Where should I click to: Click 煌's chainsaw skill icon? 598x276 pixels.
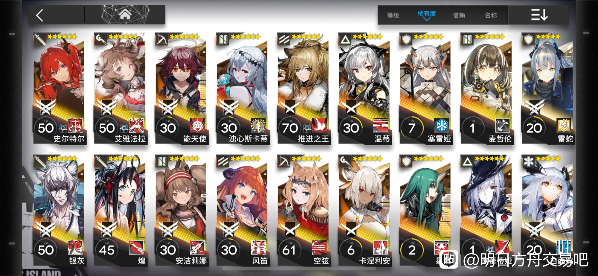point(136,247)
